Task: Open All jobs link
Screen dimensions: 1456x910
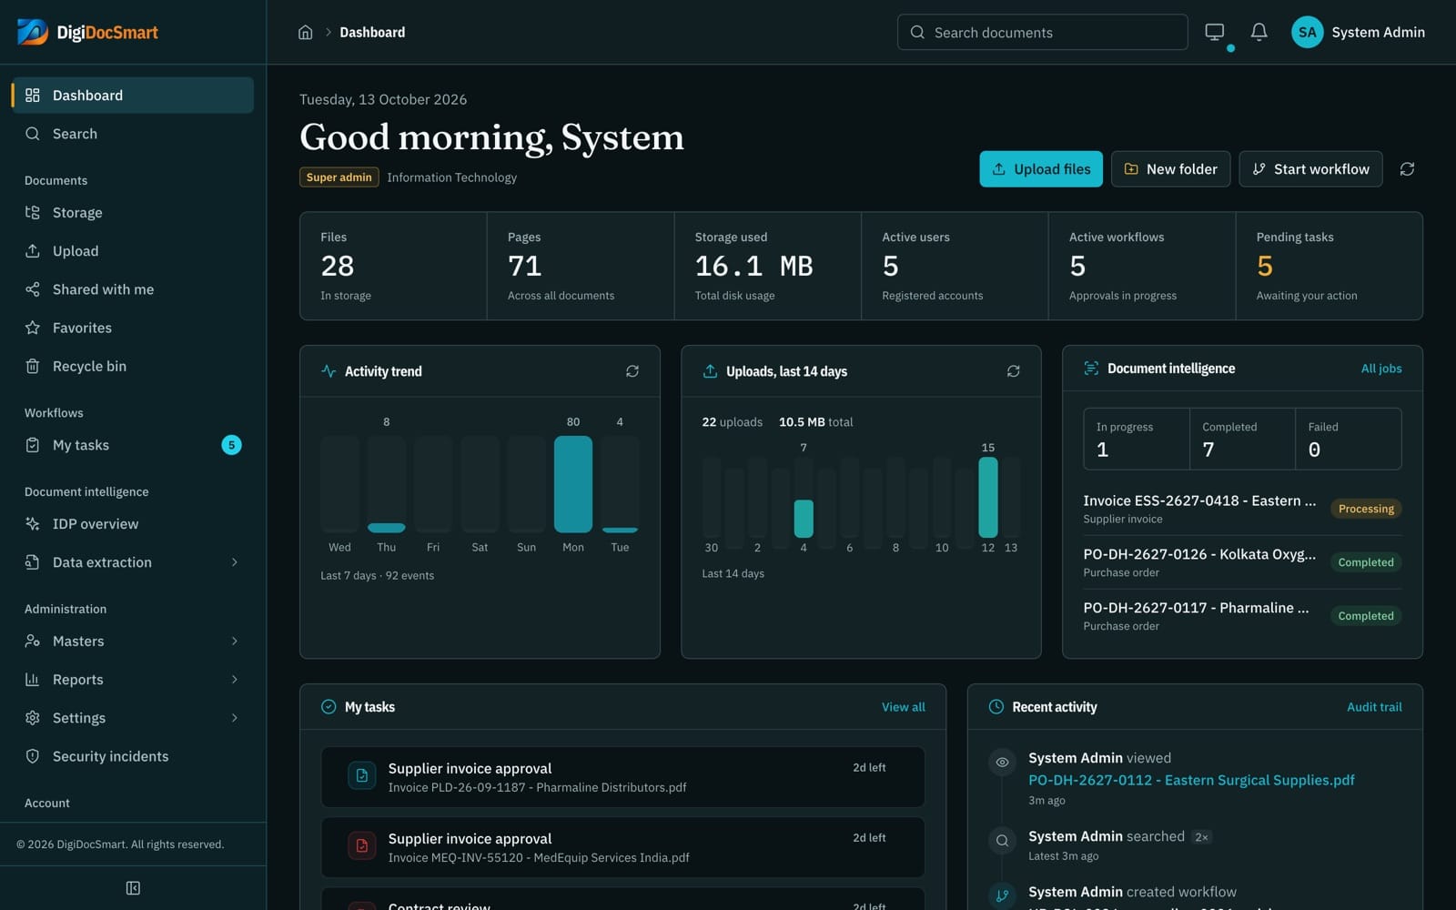Action: 1381,369
